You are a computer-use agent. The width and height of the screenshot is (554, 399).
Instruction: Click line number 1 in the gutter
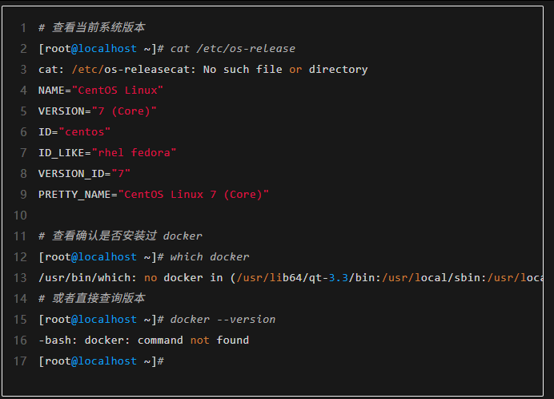pyautogui.click(x=23, y=28)
